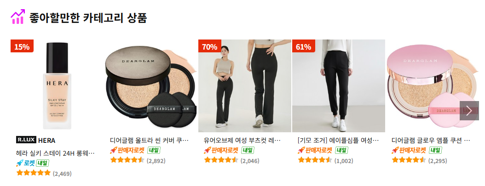Click 내일 delivery tag under 유어오브제 leggings
The image size is (485, 186).
pos(248,150)
